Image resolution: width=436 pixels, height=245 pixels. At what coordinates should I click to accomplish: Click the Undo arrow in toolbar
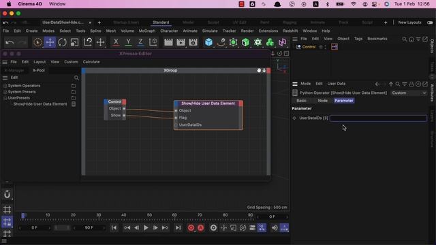coord(10,42)
